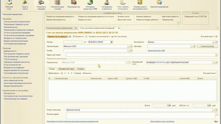Open Контрагенты in the sidebar
The image size is (221, 124).
[9, 93]
